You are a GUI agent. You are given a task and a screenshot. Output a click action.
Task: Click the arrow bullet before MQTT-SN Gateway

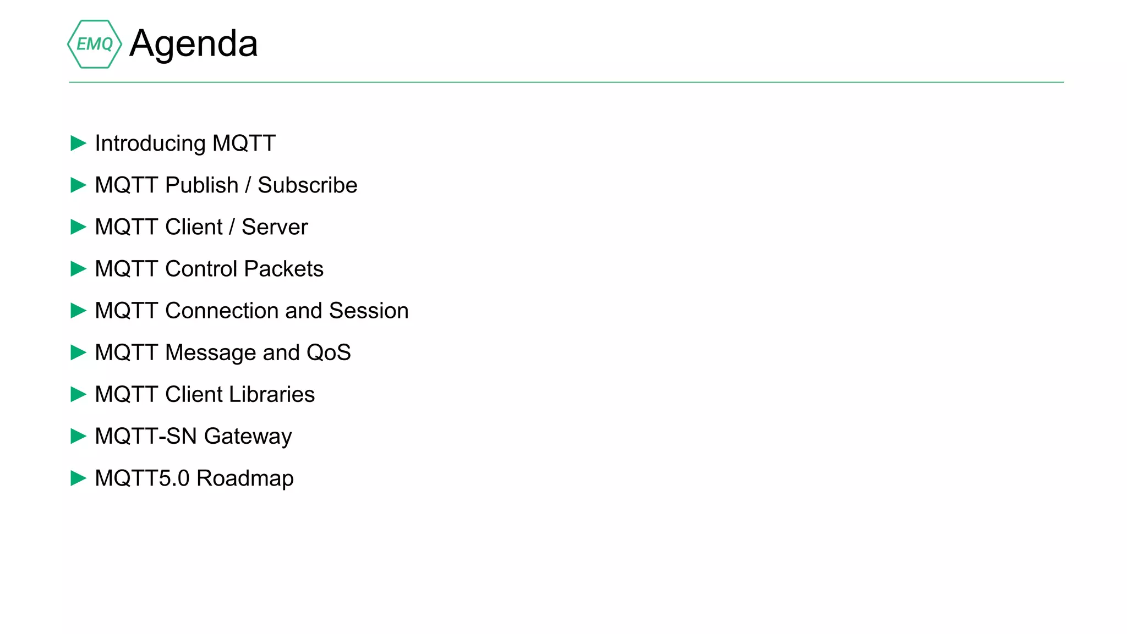coord(78,436)
